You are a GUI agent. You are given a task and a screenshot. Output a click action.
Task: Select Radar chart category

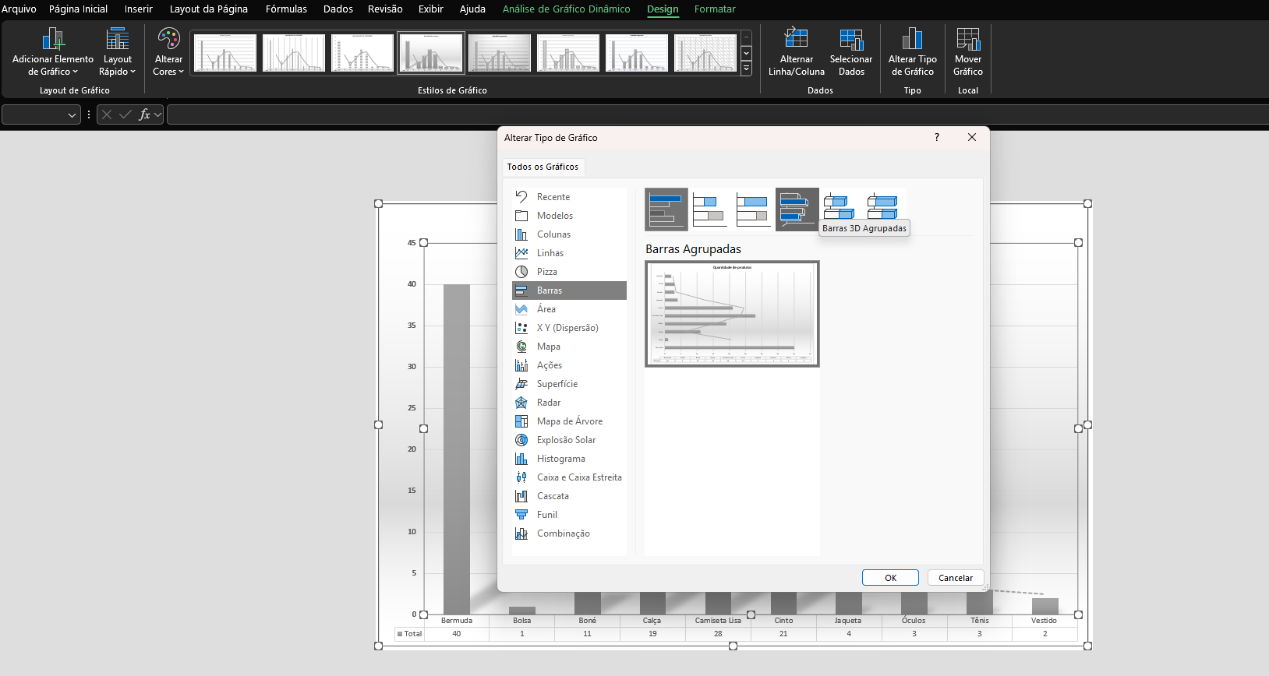pos(569,403)
